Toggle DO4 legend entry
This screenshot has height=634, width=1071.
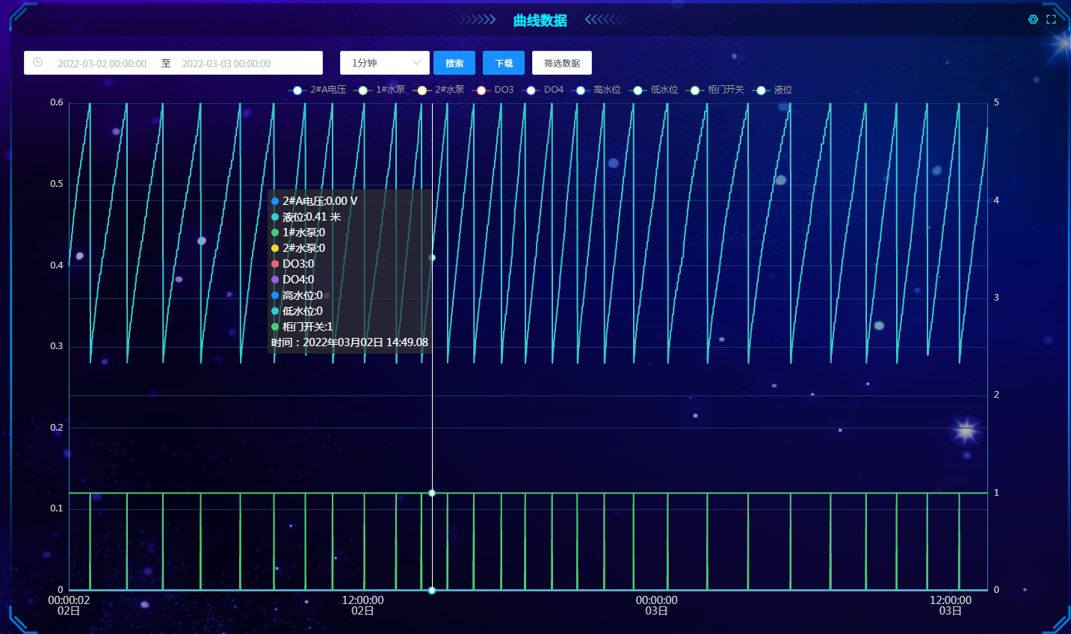coord(553,90)
